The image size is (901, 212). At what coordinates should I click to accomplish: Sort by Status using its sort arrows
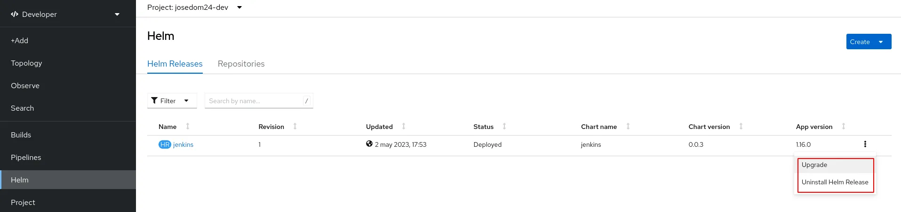pyautogui.click(x=504, y=126)
